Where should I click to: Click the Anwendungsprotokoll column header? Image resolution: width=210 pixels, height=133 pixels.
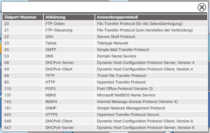pos(151,17)
